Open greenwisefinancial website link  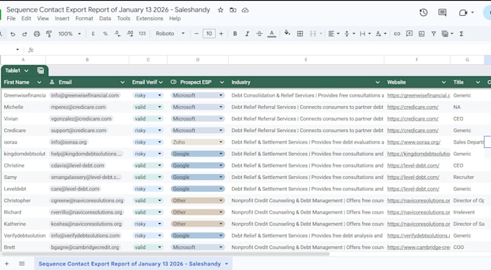(x=418, y=95)
